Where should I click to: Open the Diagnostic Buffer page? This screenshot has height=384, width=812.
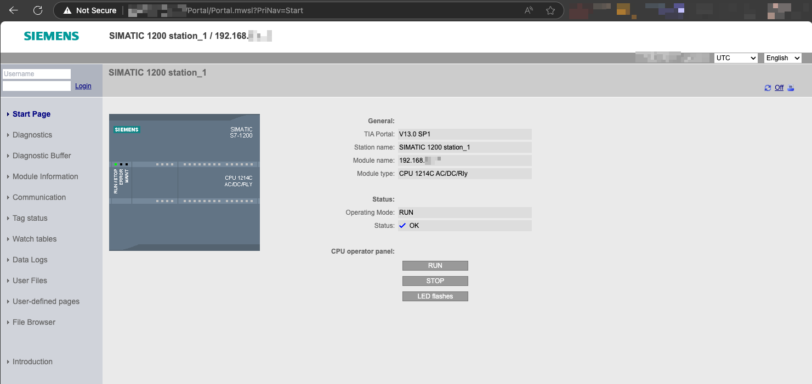click(42, 156)
